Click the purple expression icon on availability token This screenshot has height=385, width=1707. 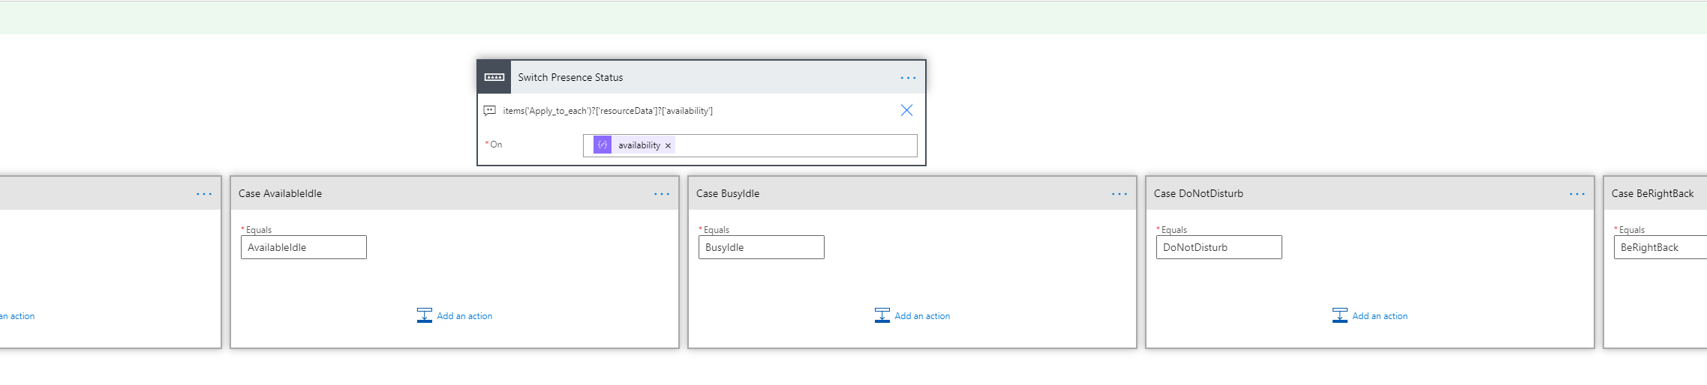click(x=603, y=145)
